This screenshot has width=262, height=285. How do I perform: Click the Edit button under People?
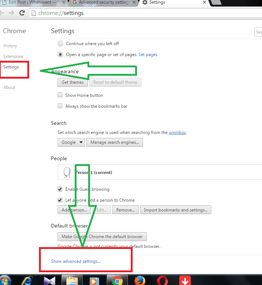[102, 210]
